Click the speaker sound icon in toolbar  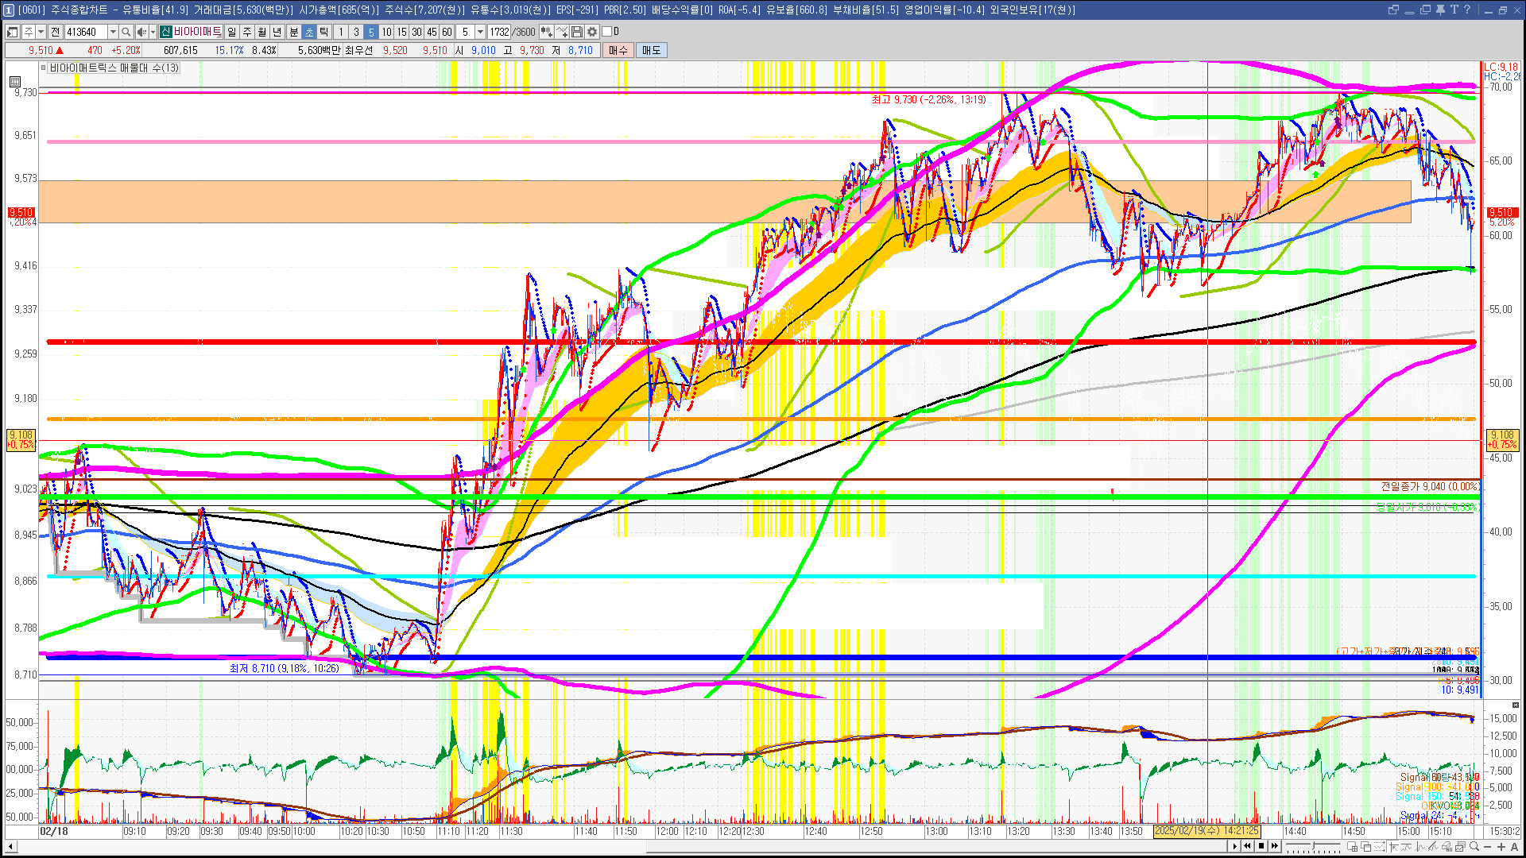pyautogui.click(x=141, y=32)
